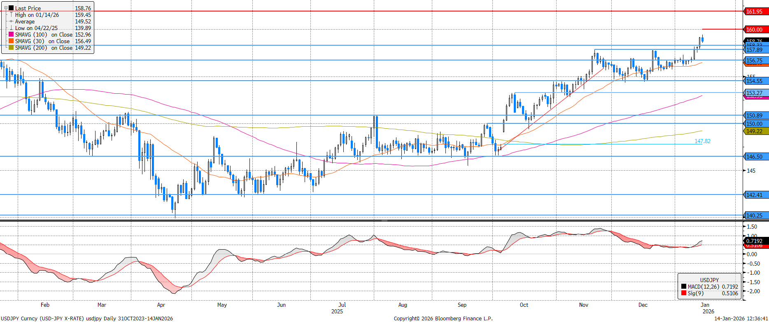769x322 pixels.
Task: Click the High on 01/14/26 marker icon
Action: coord(11,15)
